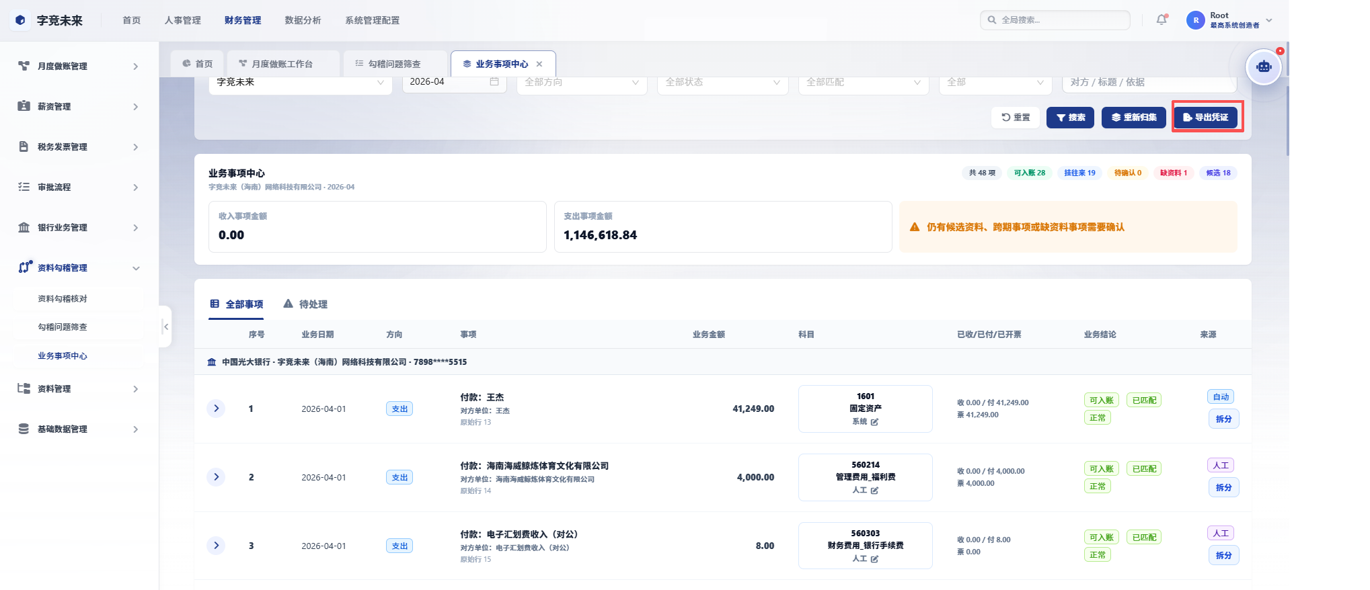Filter by the 待确认 0 badge

tap(1127, 173)
